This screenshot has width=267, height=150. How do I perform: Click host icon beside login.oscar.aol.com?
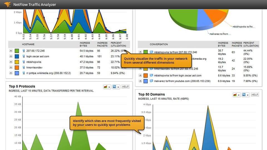click(24, 56)
